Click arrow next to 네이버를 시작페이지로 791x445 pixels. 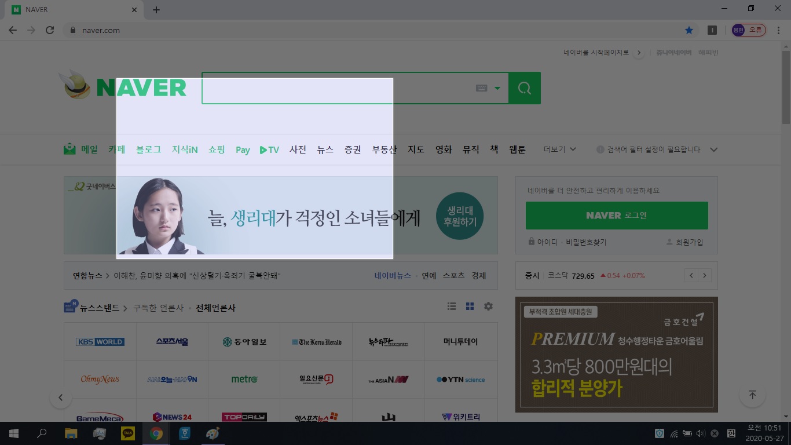coord(639,52)
